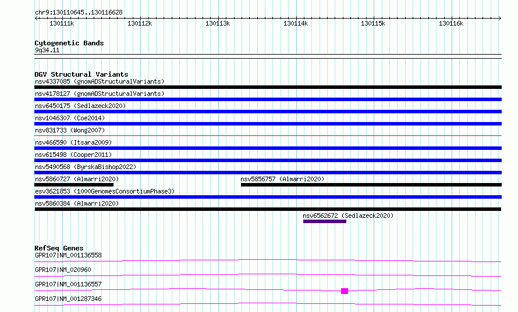Click the nsv4178127 gnomAD variant label

click(100, 94)
